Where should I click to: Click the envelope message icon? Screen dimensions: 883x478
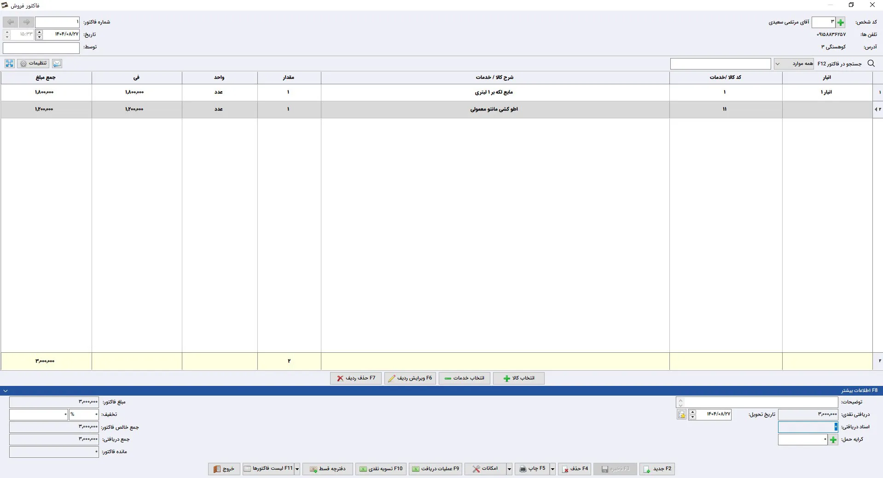pos(57,64)
